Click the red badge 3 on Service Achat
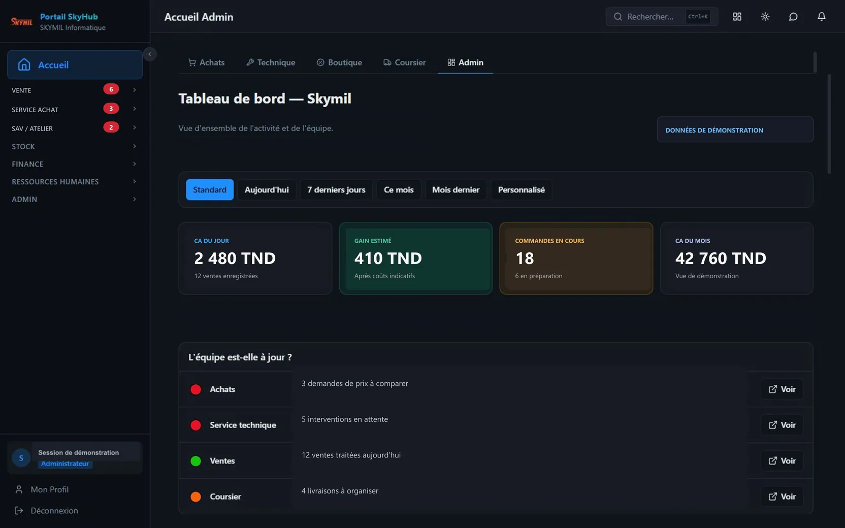845x528 pixels. [x=111, y=109]
